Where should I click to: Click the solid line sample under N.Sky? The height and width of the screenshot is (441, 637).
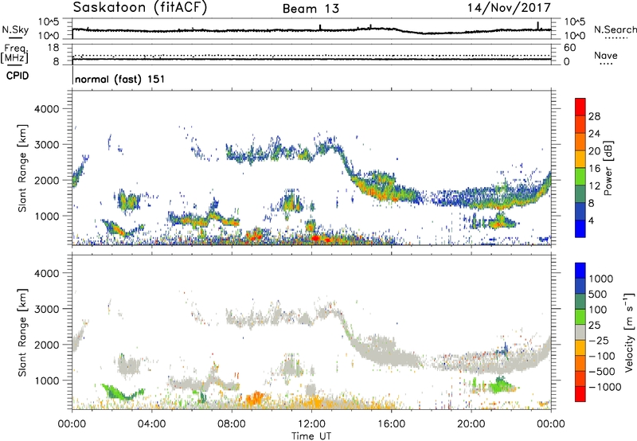15,37
